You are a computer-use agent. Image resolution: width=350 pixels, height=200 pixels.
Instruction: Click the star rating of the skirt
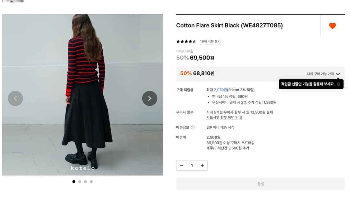[186, 41]
